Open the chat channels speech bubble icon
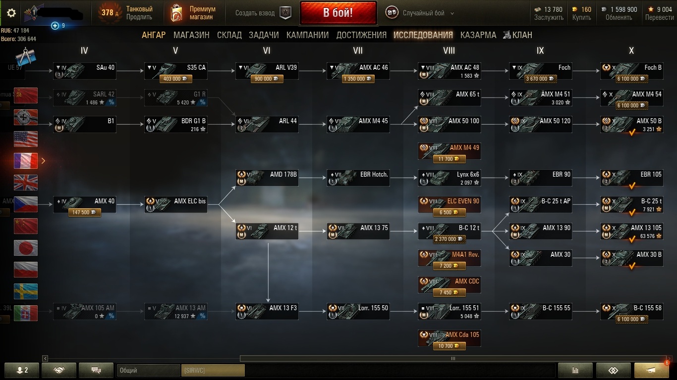 (x=96, y=370)
